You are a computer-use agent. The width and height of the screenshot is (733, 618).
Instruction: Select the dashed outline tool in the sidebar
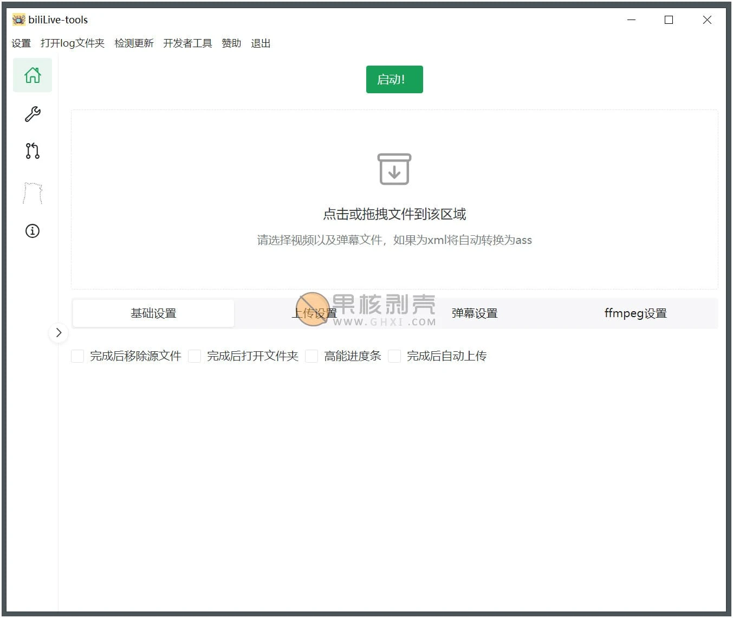[32, 191]
